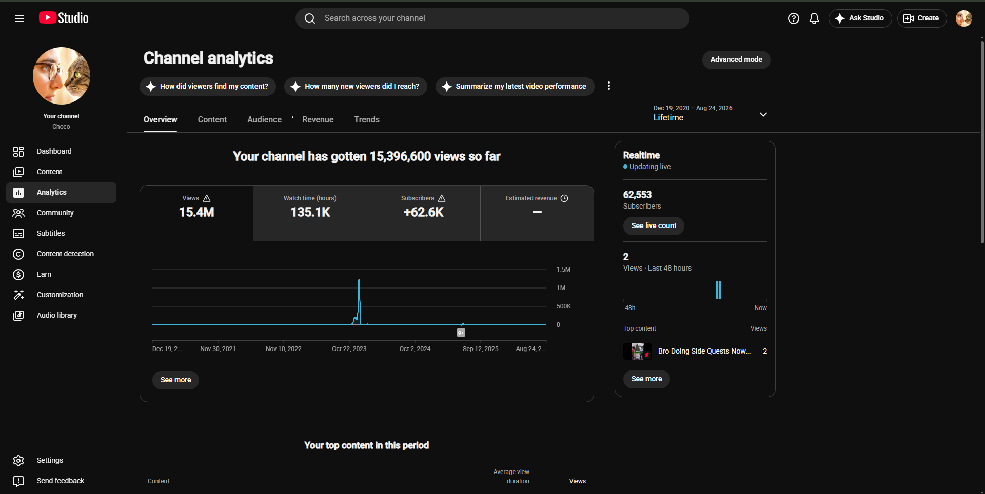The height and width of the screenshot is (494, 985).
Task: Switch to the Revenue tab
Action: click(318, 119)
